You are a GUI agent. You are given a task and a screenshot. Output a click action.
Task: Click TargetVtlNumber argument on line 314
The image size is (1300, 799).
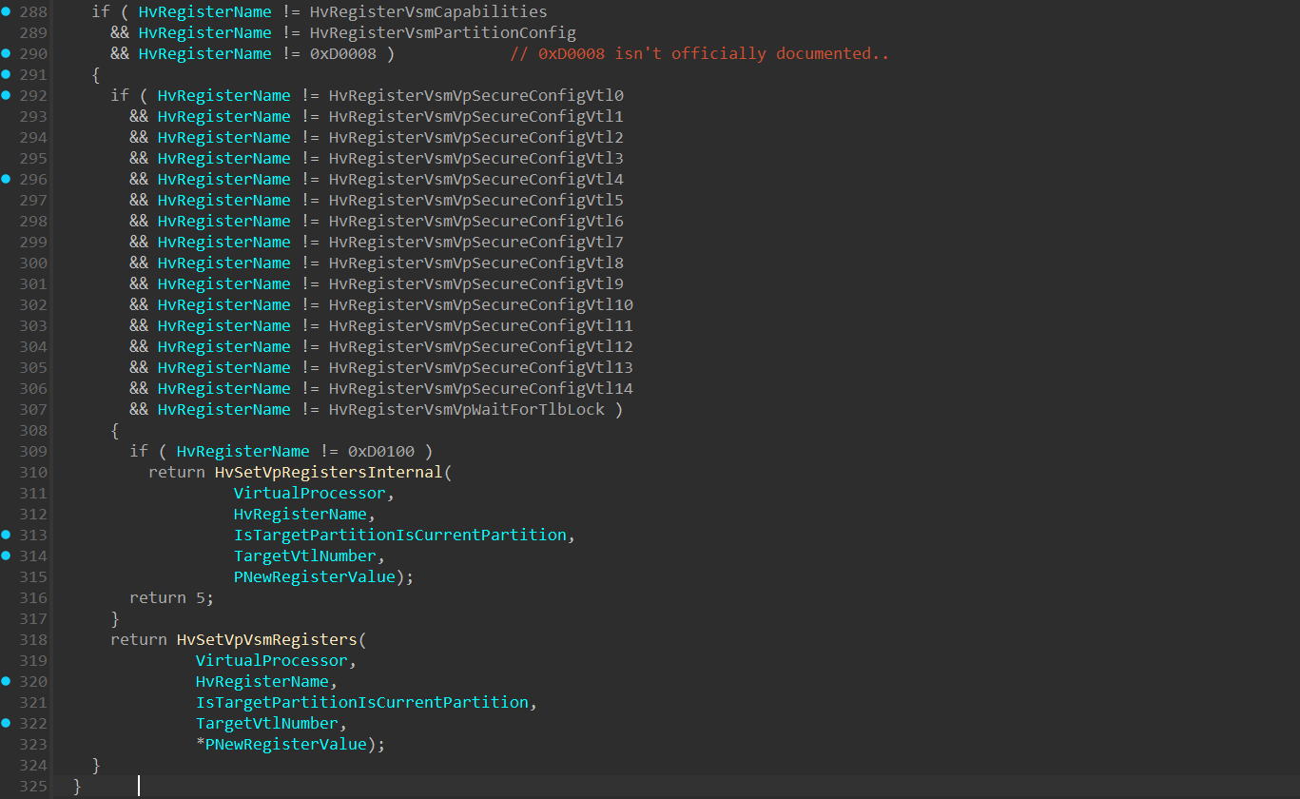tap(304, 555)
